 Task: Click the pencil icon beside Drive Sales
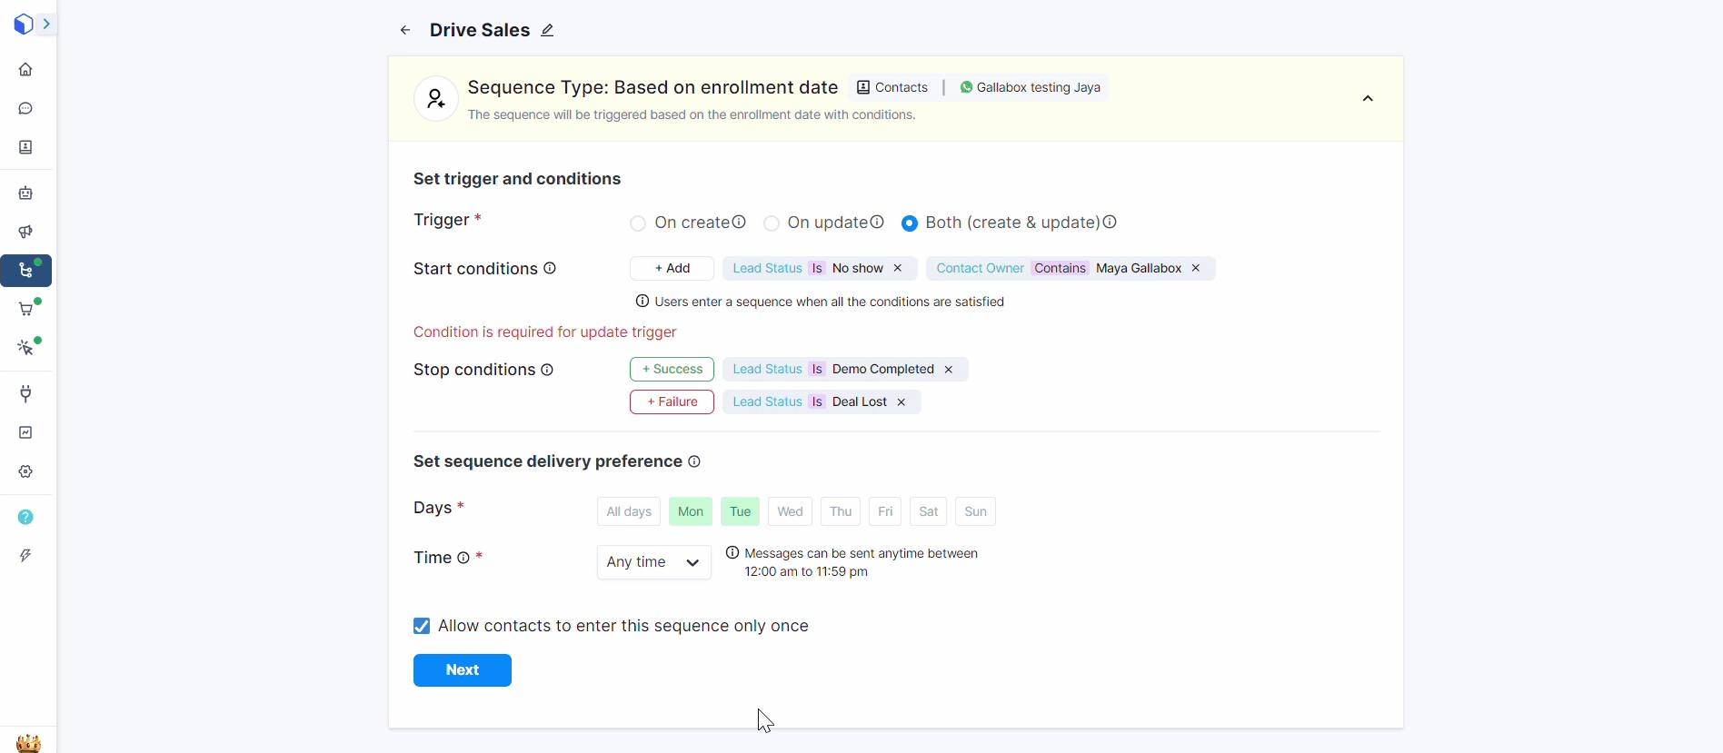pos(547,31)
